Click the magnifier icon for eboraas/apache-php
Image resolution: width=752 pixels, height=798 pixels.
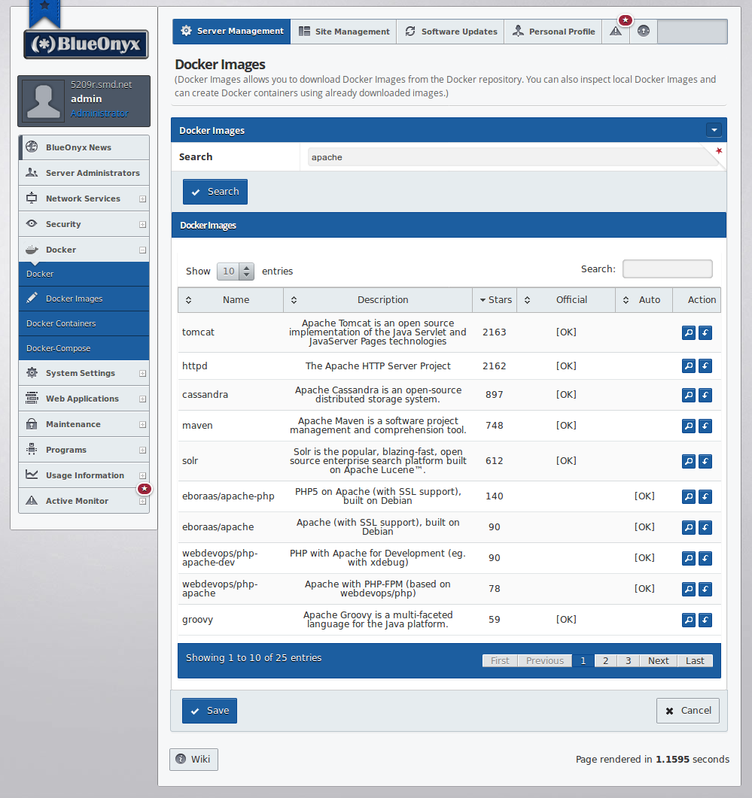[x=688, y=496]
